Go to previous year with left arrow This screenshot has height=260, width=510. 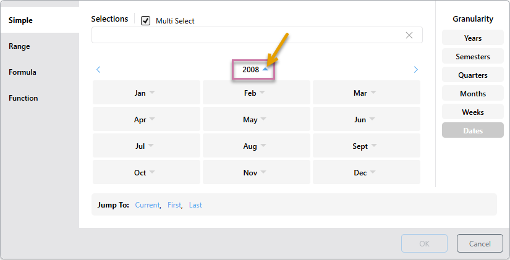[98, 70]
